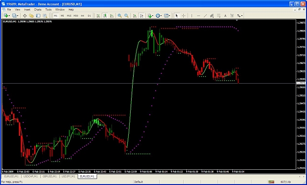307x185 pixels.
Task: Click the '9 Feb 01:54' time label
Action: pyautogui.click(x=238, y=172)
